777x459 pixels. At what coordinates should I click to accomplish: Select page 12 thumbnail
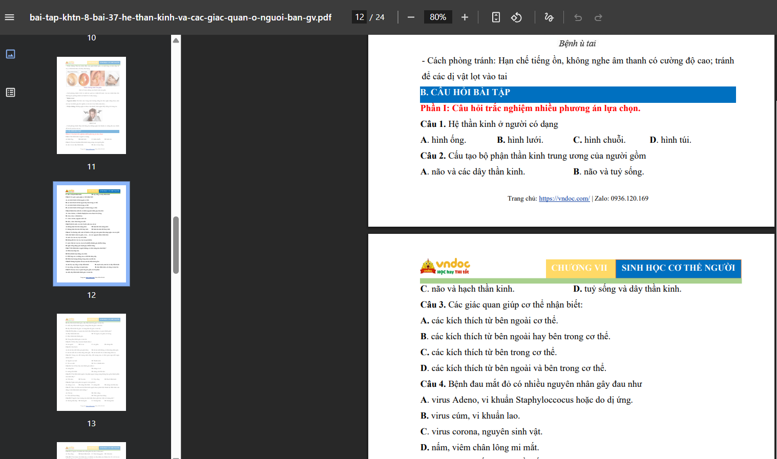[x=91, y=234]
